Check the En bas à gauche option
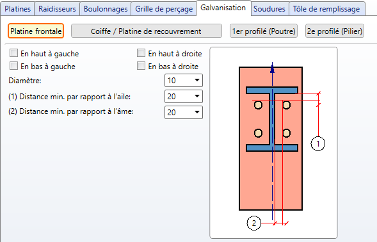This screenshot has height=242, width=377. click(13, 66)
